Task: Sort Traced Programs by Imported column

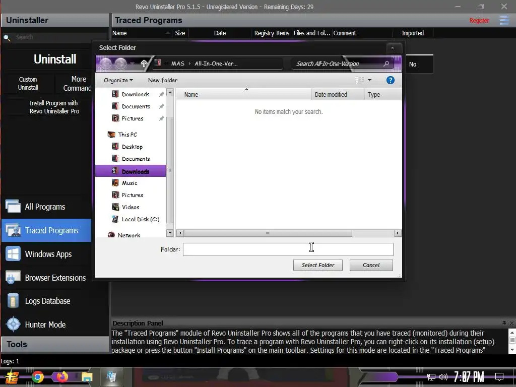Action: pos(413,33)
